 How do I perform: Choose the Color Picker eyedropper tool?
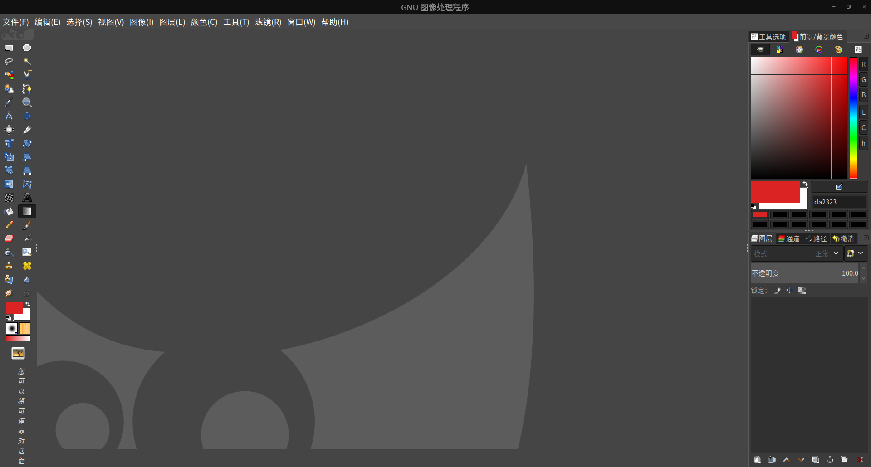coord(9,102)
